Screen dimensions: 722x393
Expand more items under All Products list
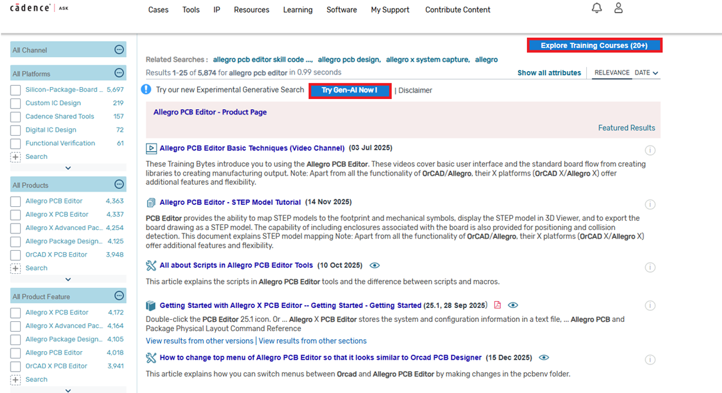coord(68,279)
